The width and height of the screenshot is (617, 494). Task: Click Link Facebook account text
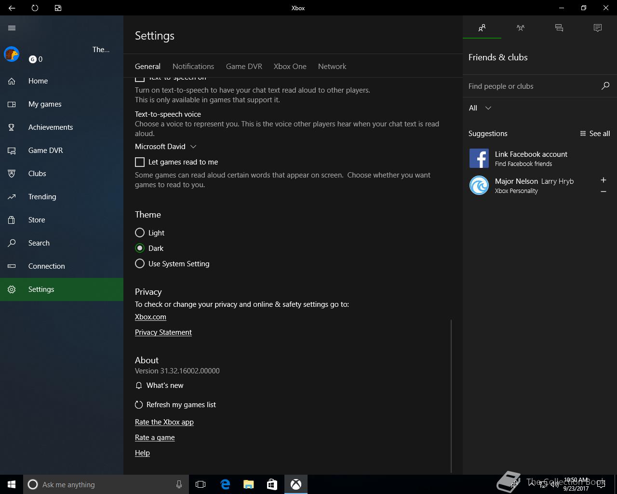[531, 154]
